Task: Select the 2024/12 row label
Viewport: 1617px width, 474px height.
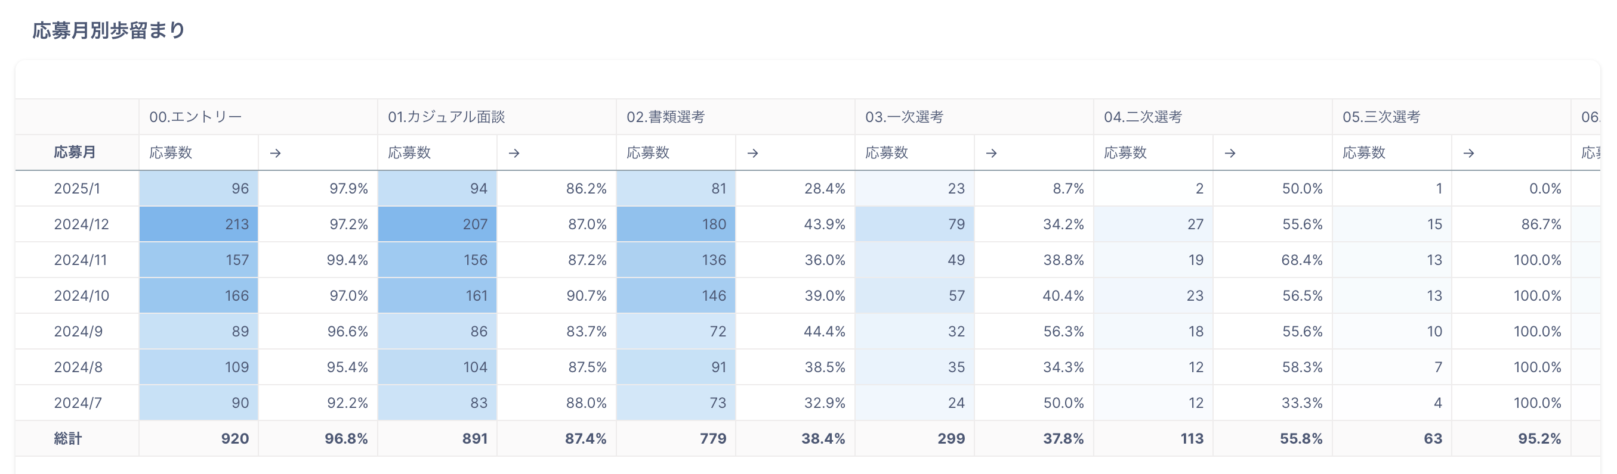Action: 81,224
